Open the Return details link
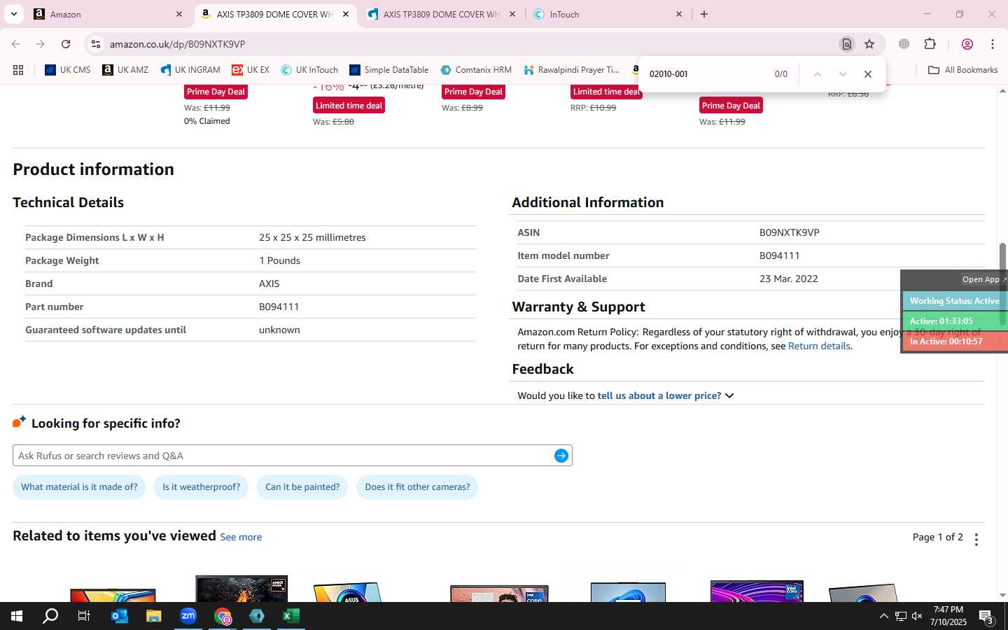This screenshot has width=1008, height=630. [819, 346]
